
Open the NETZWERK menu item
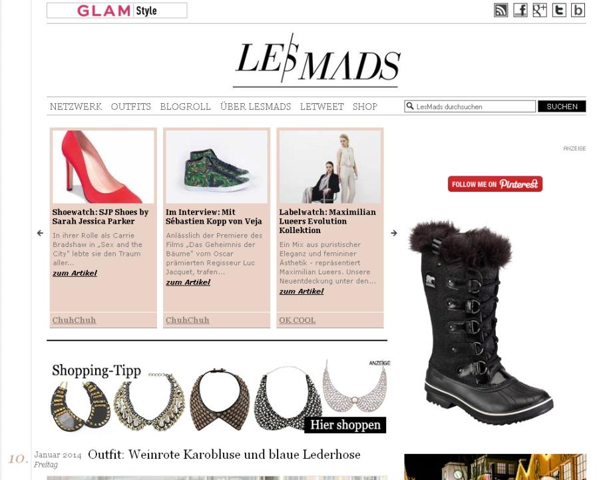tap(76, 107)
